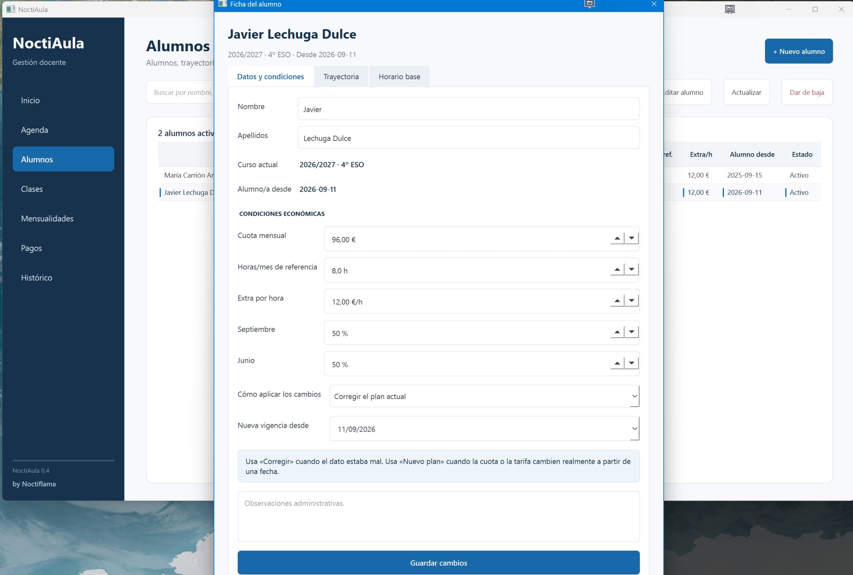
Task: Decrease Cuota mensual with down arrow
Action: pyautogui.click(x=631, y=238)
